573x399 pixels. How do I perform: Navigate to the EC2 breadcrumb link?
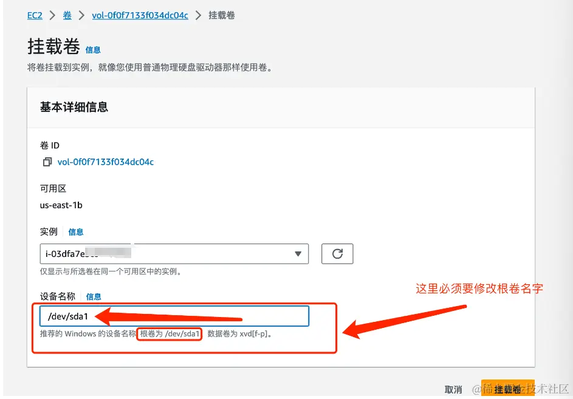[35, 15]
